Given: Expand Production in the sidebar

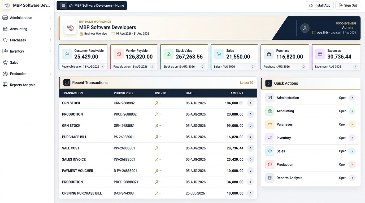Looking at the screenshot, I should (27, 74).
